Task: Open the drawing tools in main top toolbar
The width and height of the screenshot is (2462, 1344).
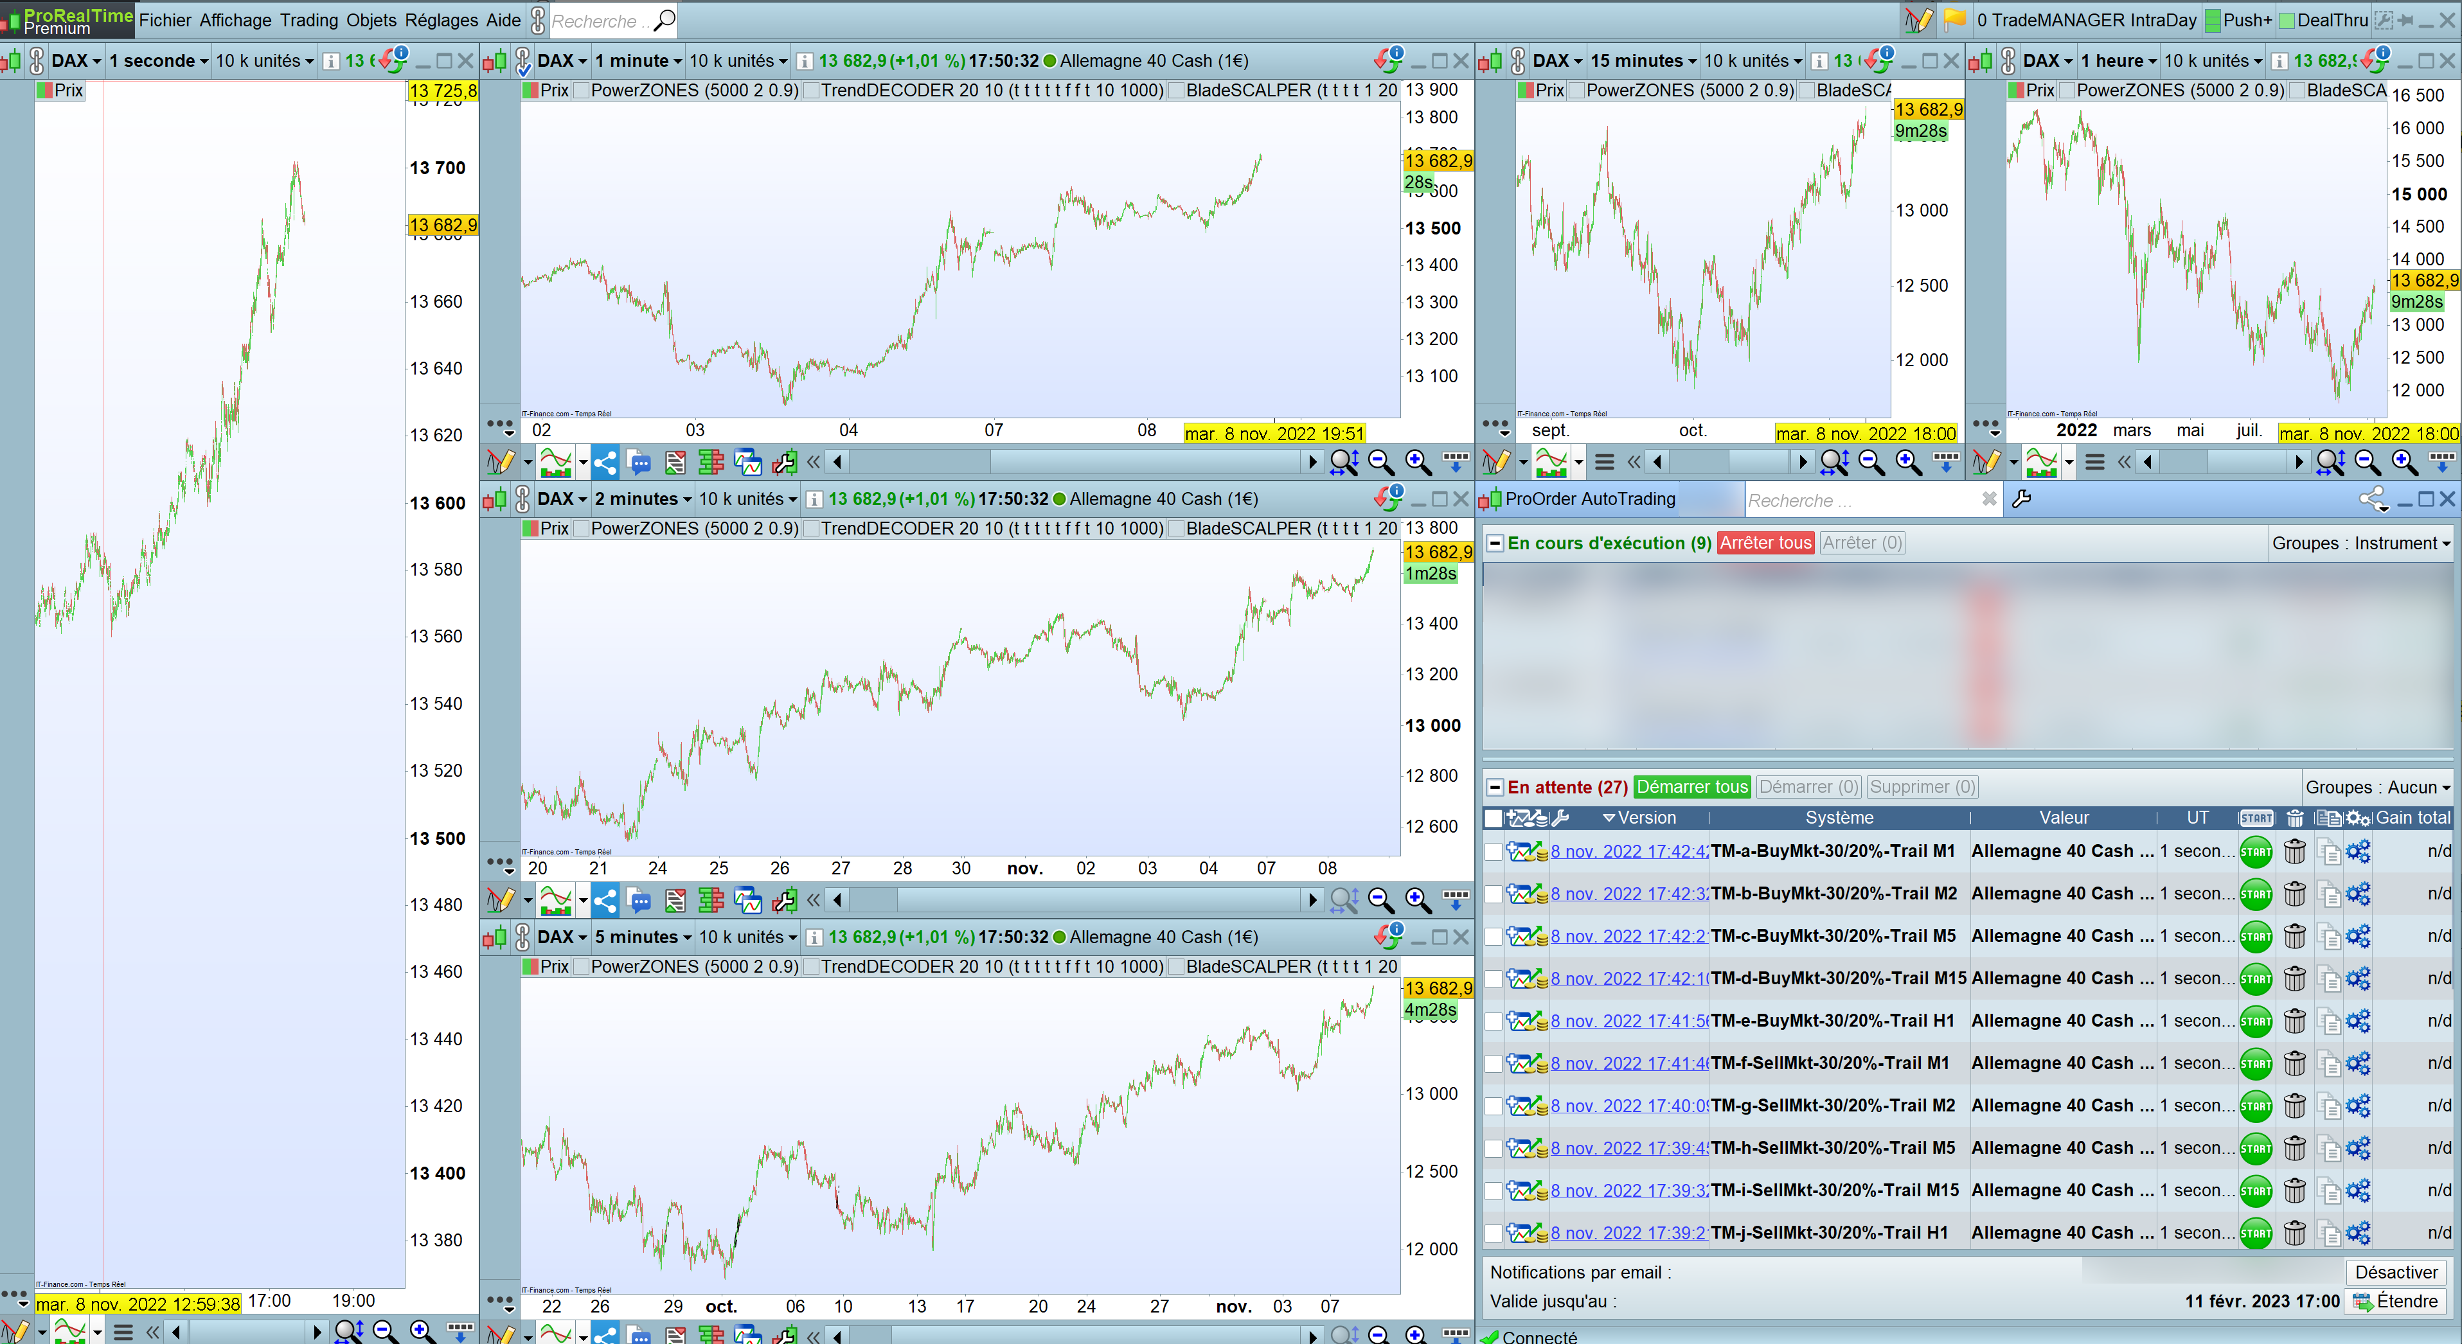Action: pyautogui.click(x=1917, y=20)
